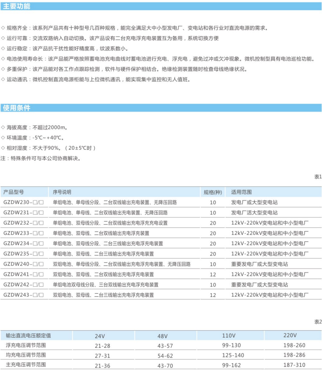
Task: Click the note line starting with 注：特殊条件
Action: pos(41,158)
